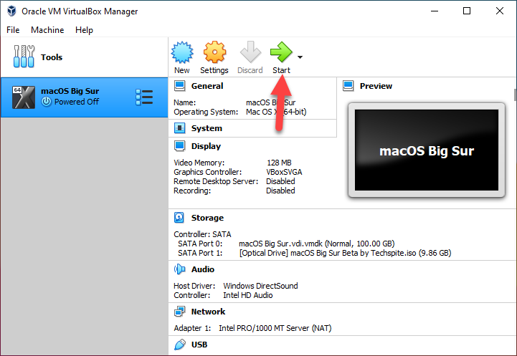Open the Machine menu

point(47,30)
